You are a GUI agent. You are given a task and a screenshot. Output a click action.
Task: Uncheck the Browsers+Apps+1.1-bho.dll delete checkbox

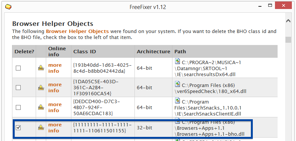click(x=18, y=127)
